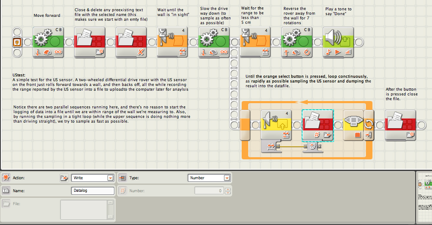The height and width of the screenshot is (225, 432).
Task: Select the highlighted File Access write block
Action: click(318, 126)
